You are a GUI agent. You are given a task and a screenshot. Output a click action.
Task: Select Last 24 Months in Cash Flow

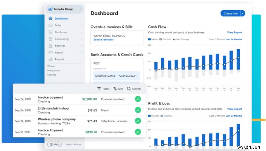click(234, 40)
